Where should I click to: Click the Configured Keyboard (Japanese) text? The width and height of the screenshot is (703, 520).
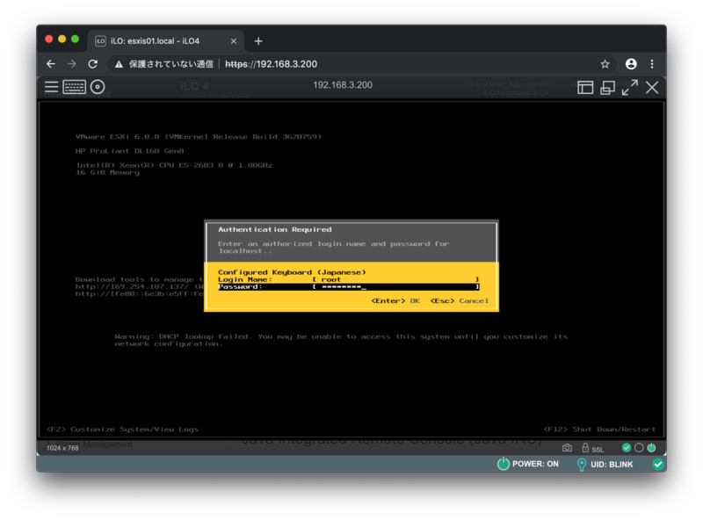292,272
